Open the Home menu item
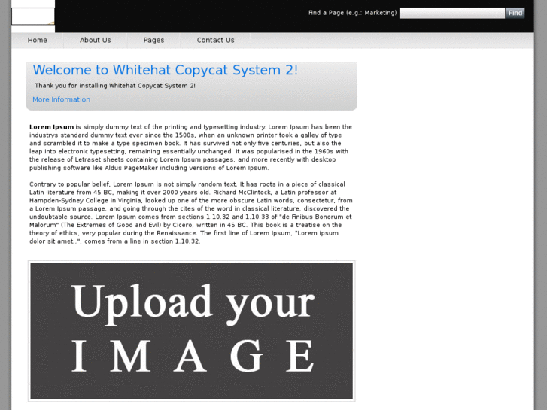 tap(38, 40)
